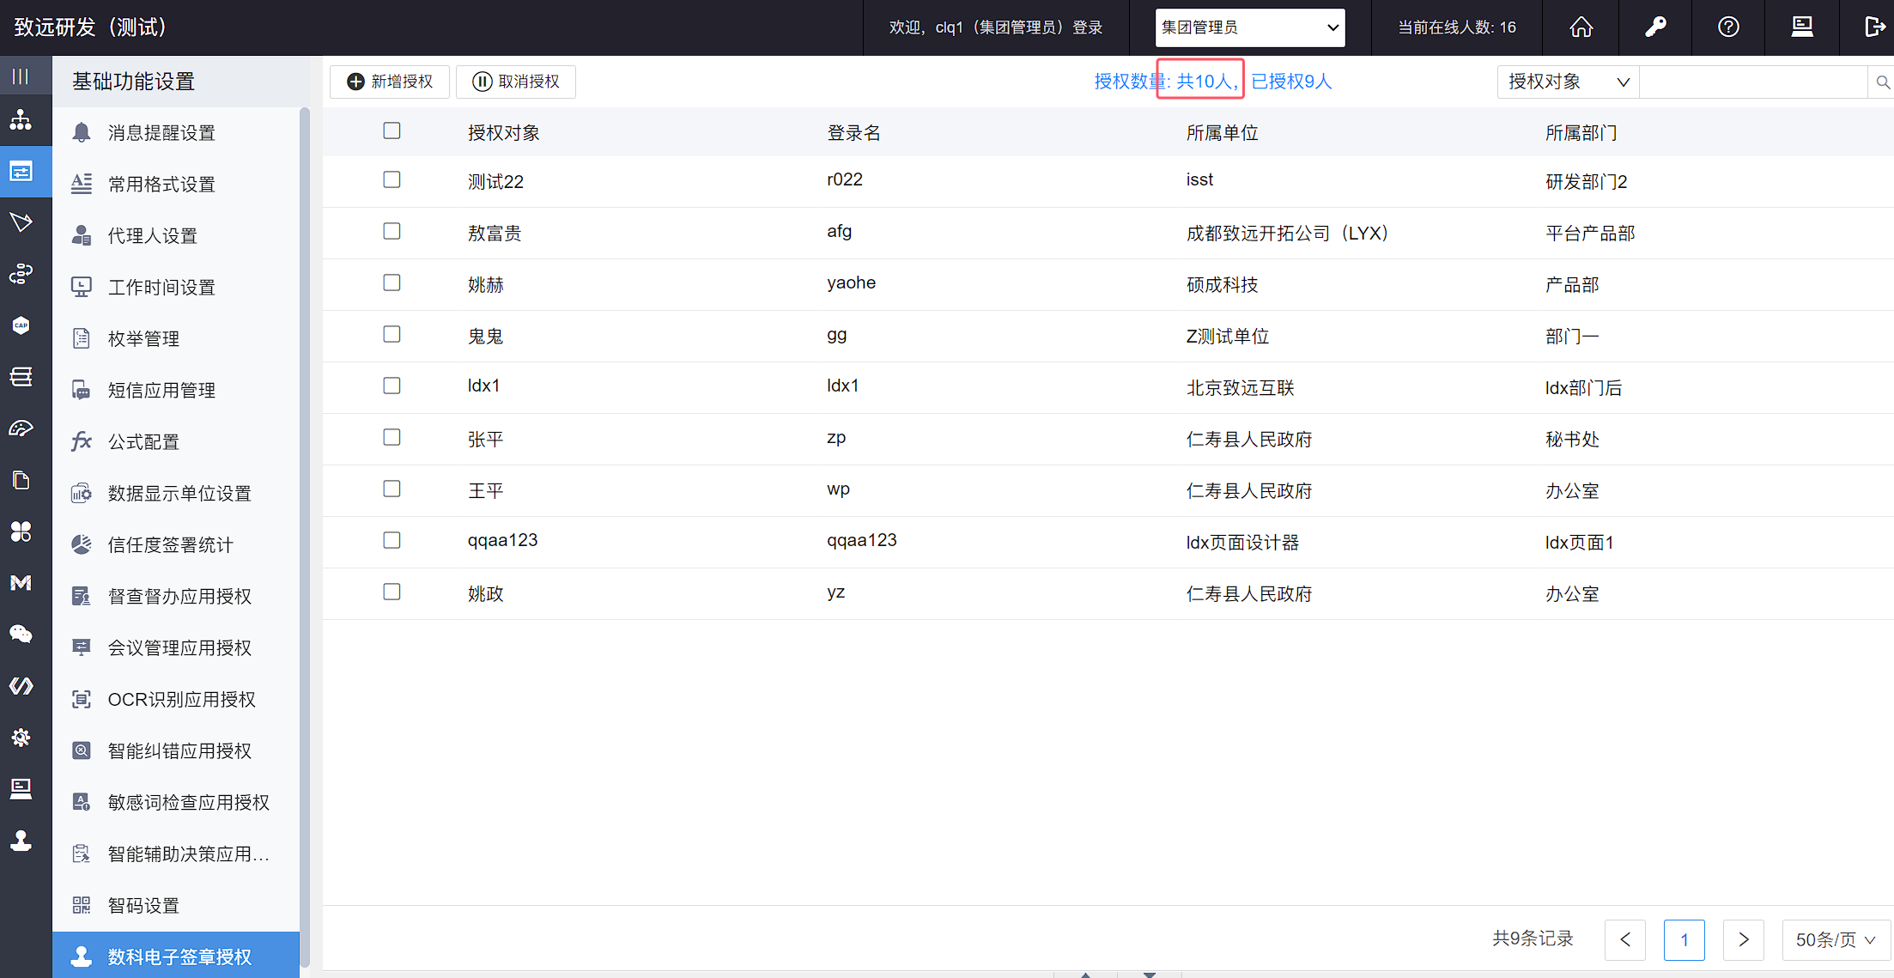
Task: Tick the checkbox beside 姚赫
Action: pyautogui.click(x=392, y=282)
